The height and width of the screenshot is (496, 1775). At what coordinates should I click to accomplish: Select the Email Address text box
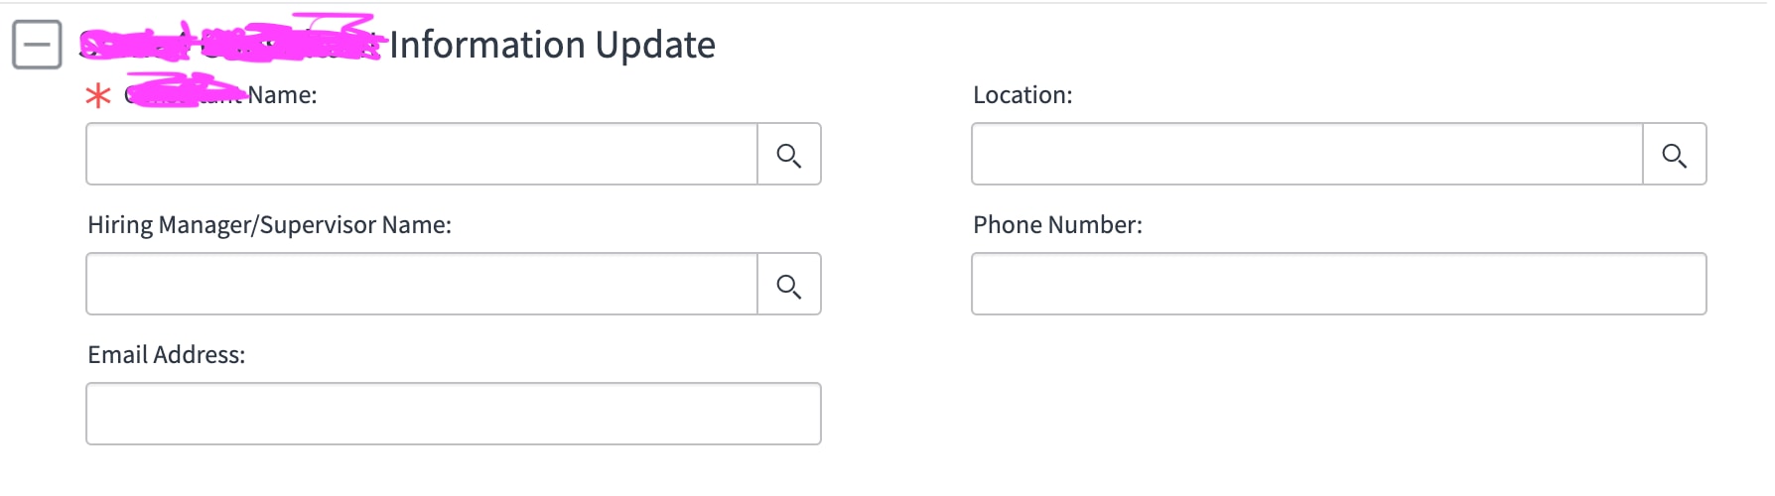(x=454, y=414)
